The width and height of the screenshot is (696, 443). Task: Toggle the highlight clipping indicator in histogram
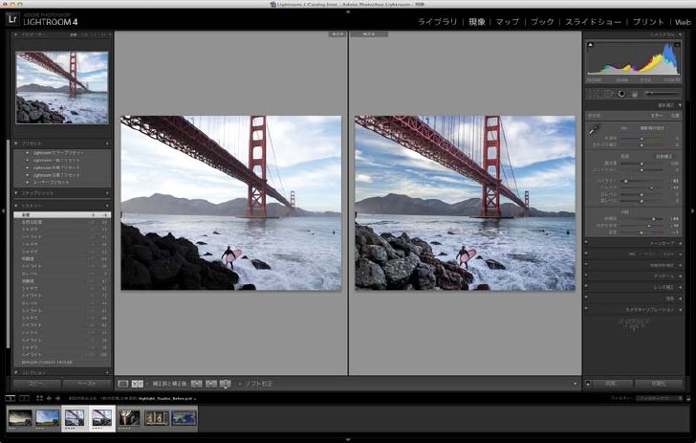point(677,45)
